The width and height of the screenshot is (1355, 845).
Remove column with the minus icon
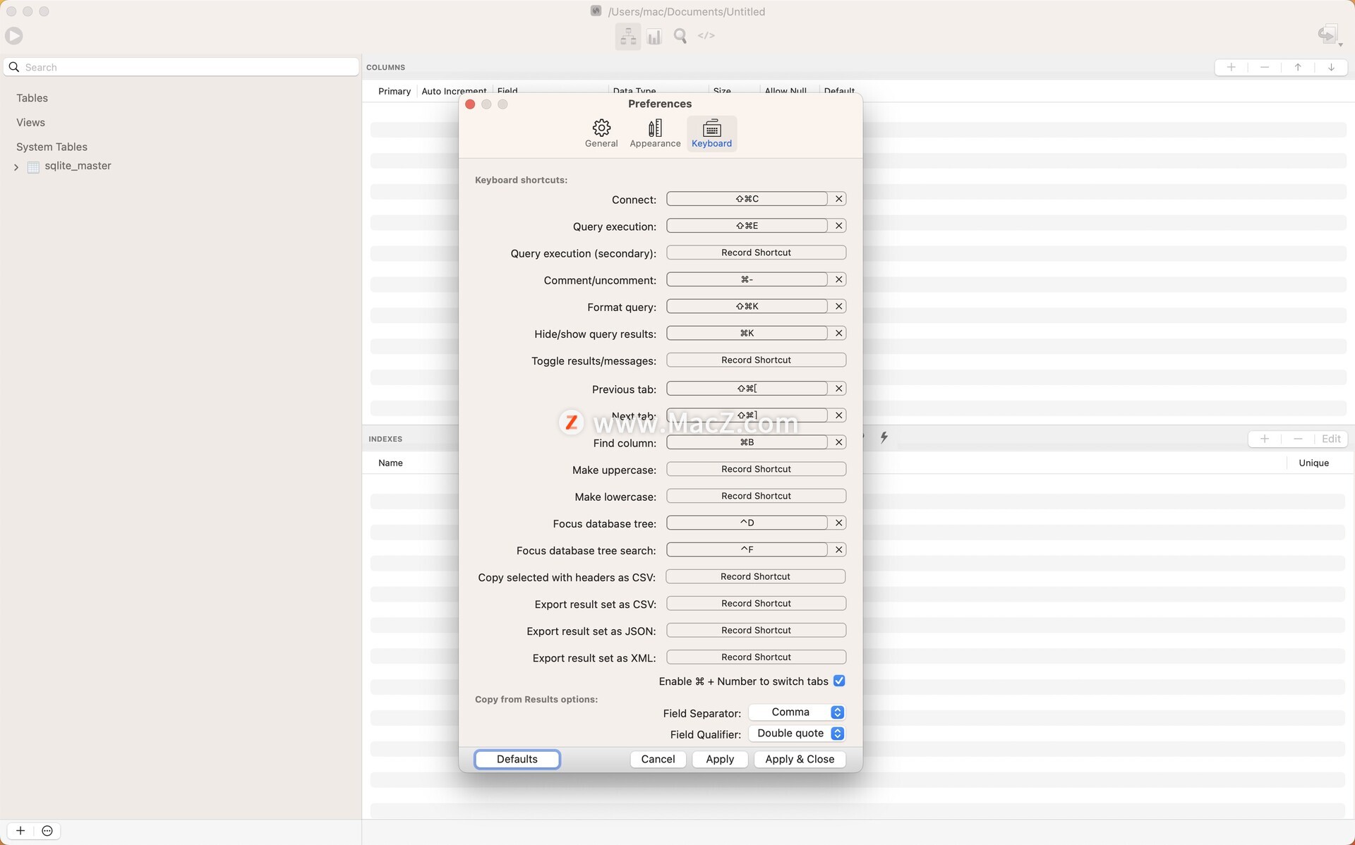pos(1265,67)
